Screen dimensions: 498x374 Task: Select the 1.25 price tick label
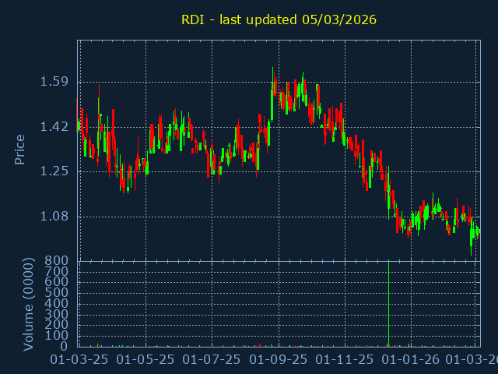point(54,171)
